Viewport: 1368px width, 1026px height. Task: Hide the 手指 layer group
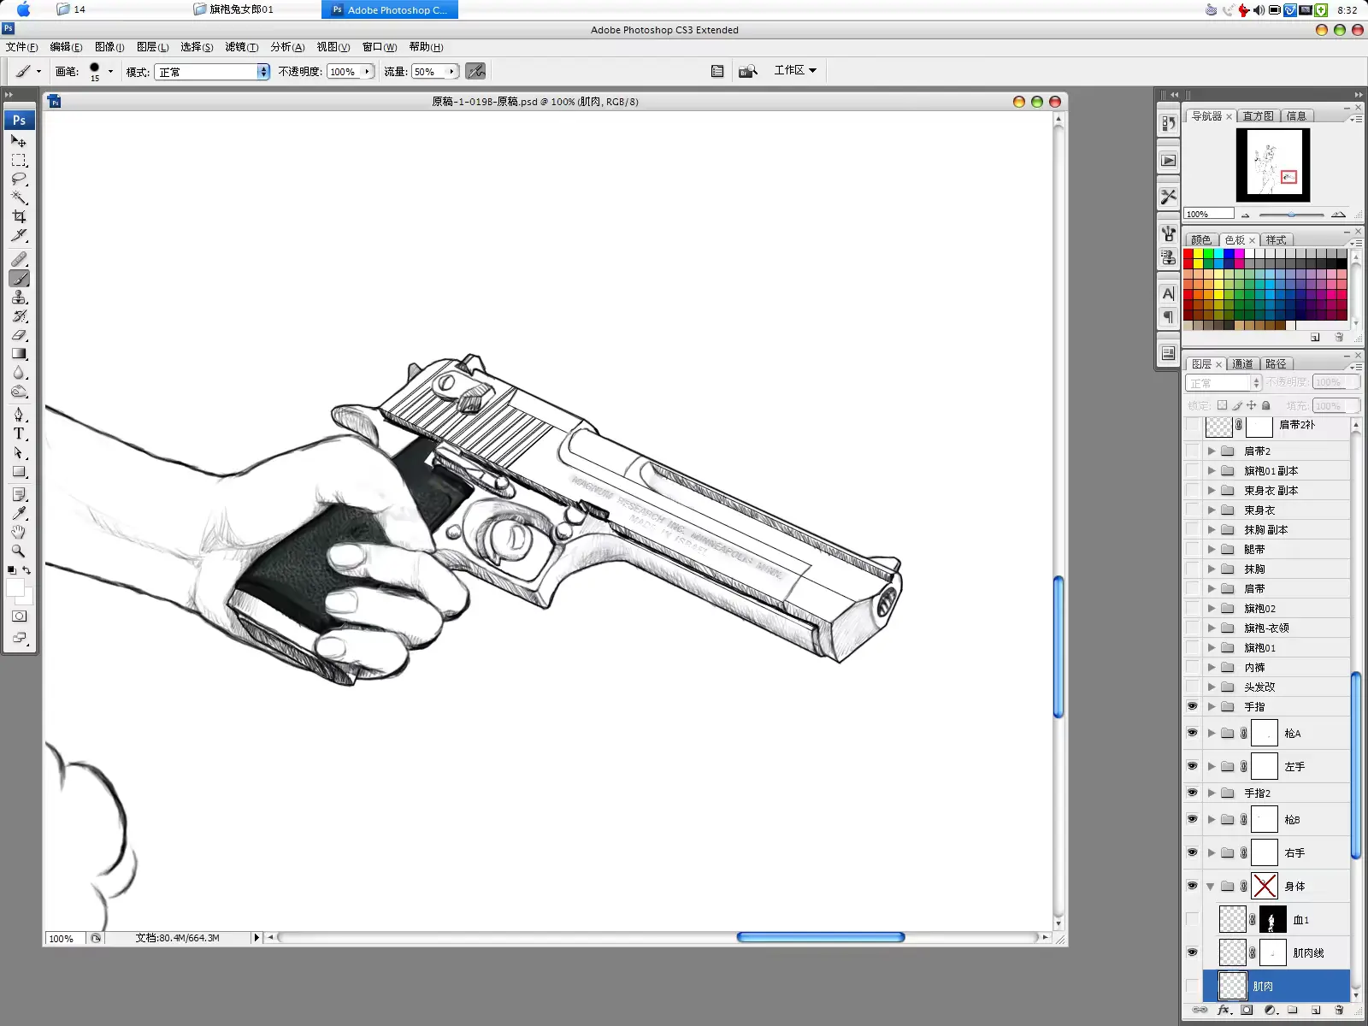(1193, 706)
